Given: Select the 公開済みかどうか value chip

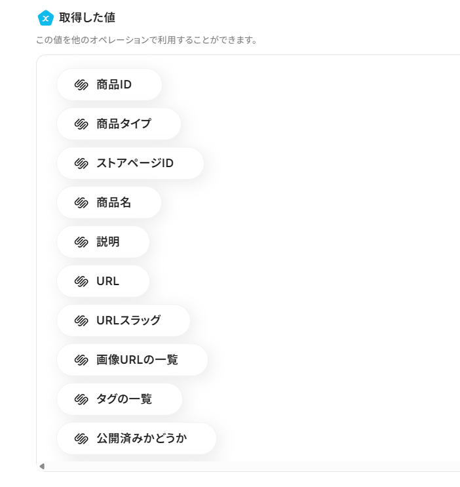Looking at the screenshot, I should pos(136,439).
